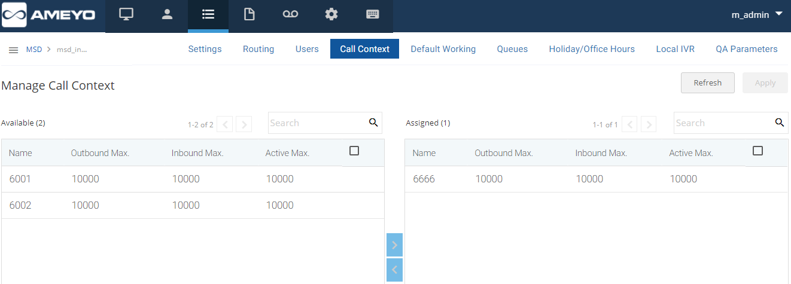Image resolution: width=791 pixels, height=284 pixels.
Task: Click Inbound Max. header in Available table
Action: click(x=197, y=153)
